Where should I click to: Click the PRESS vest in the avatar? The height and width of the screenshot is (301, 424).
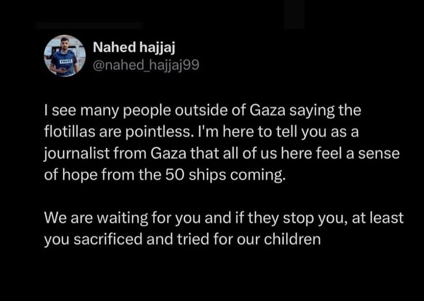tap(65, 62)
